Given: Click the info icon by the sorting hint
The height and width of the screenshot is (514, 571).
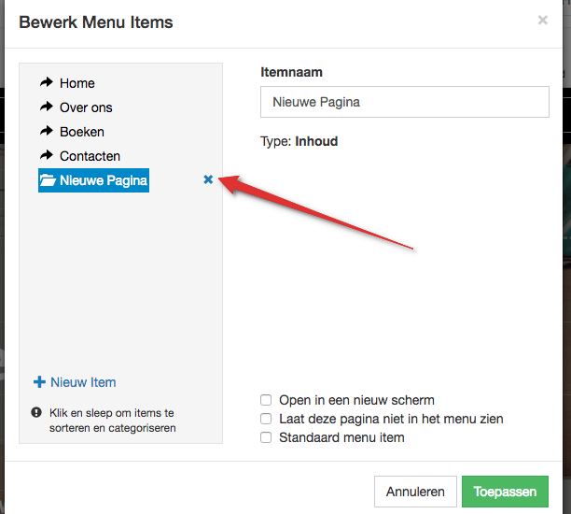Looking at the screenshot, I should point(36,412).
